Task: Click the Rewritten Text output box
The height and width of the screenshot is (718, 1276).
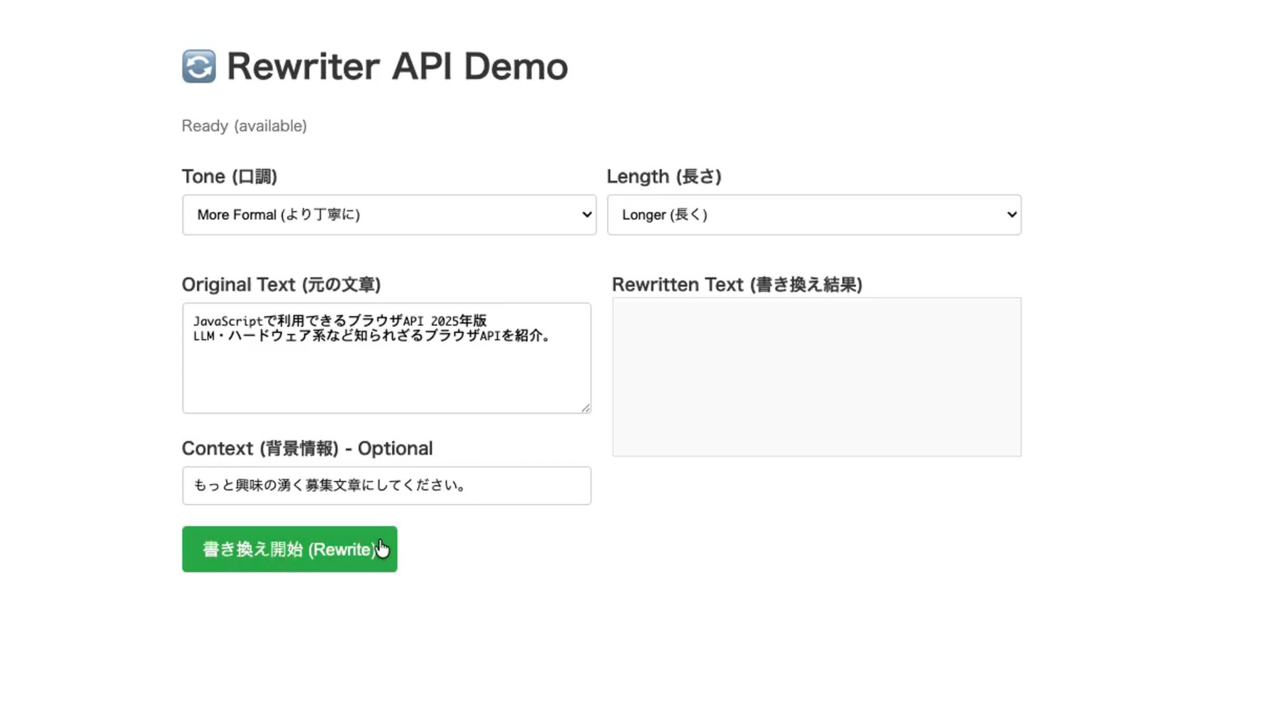Action: (x=816, y=377)
